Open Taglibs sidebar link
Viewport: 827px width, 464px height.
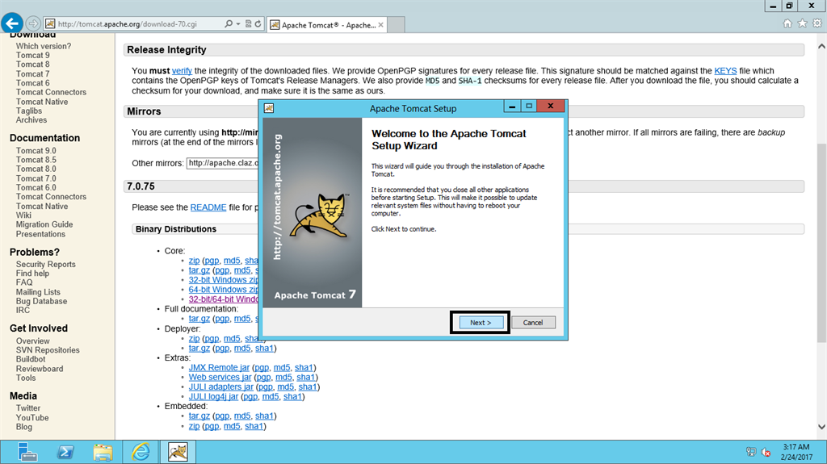tap(29, 111)
